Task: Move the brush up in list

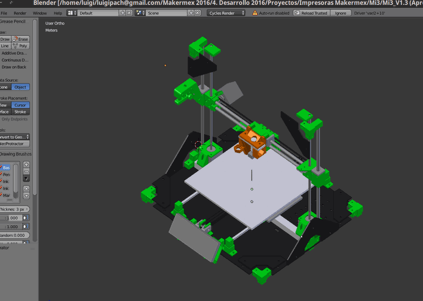Action: click(x=26, y=189)
